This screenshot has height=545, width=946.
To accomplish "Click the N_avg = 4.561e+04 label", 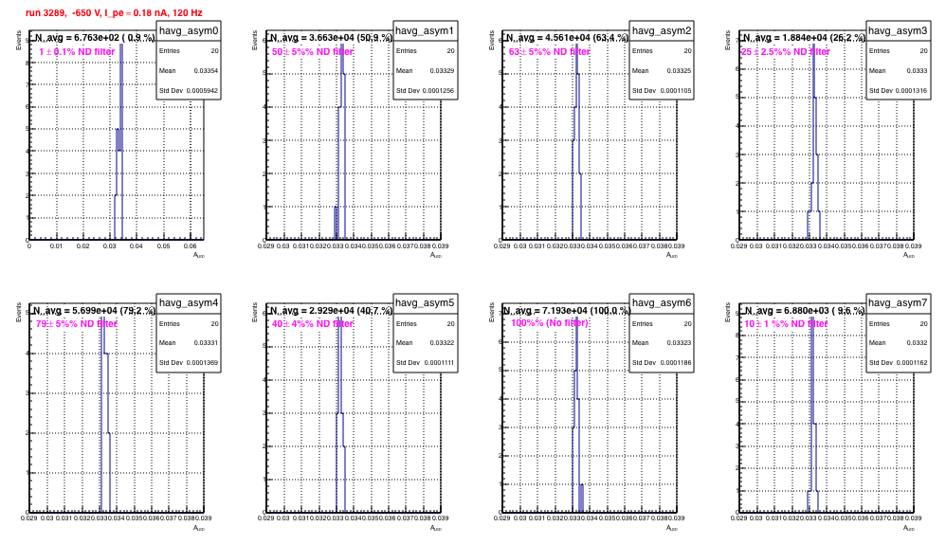I will [x=568, y=38].
